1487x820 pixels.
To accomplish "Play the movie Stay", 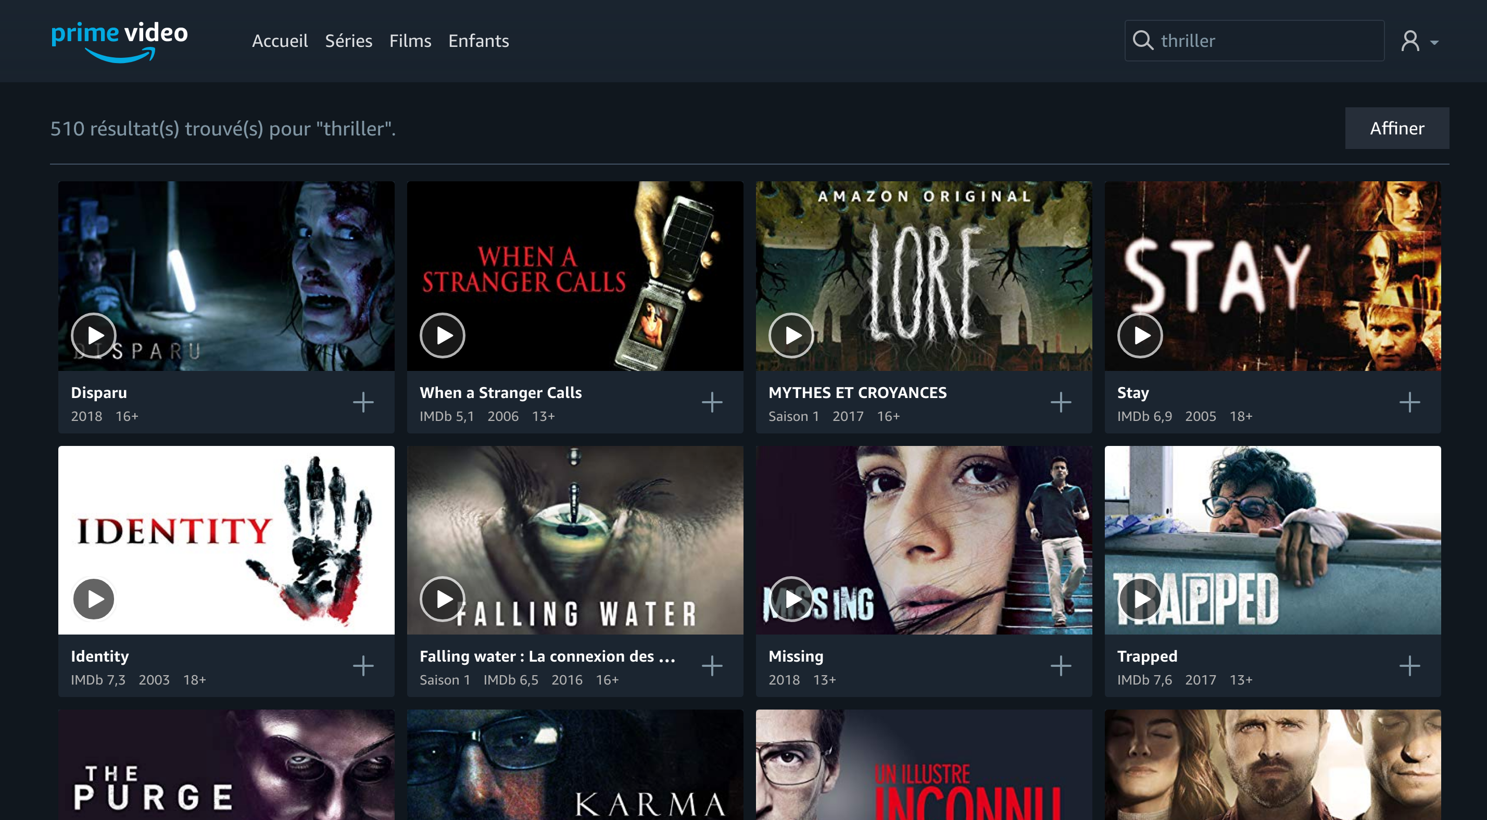I will coord(1140,336).
